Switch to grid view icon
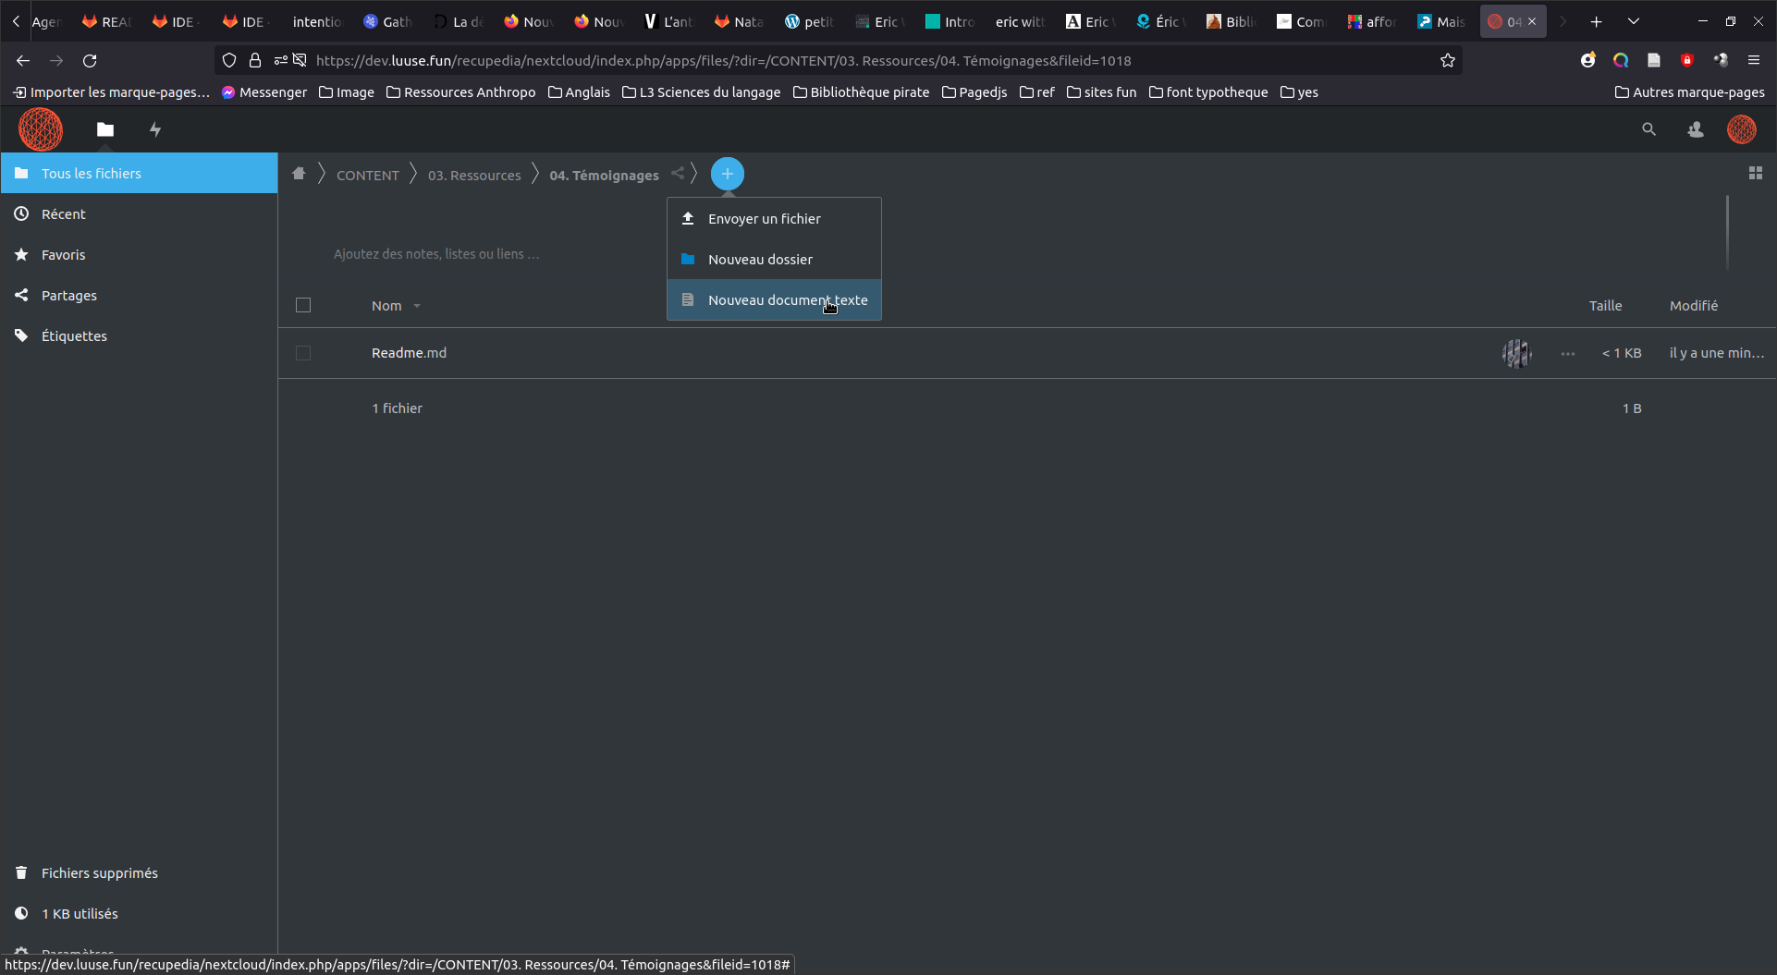This screenshot has width=1777, height=975. (x=1755, y=174)
